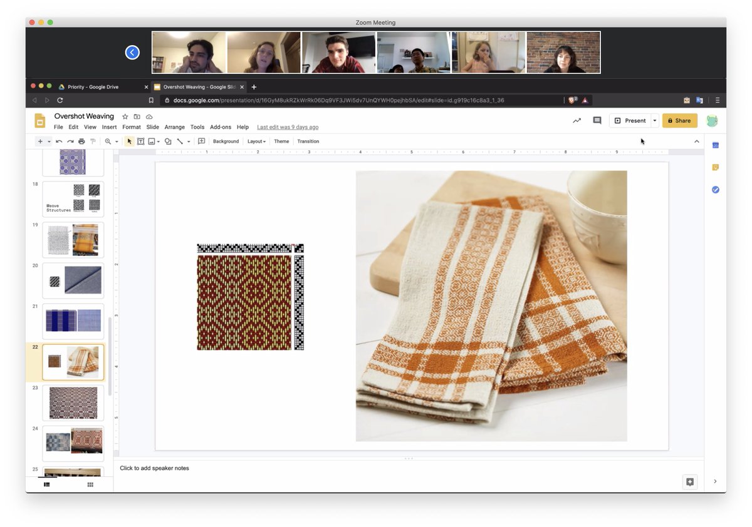This screenshot has width=752, height=527.
Task: Click the Zoom magnifier icon
Action: pyautogui.click(x=108, y=141)
